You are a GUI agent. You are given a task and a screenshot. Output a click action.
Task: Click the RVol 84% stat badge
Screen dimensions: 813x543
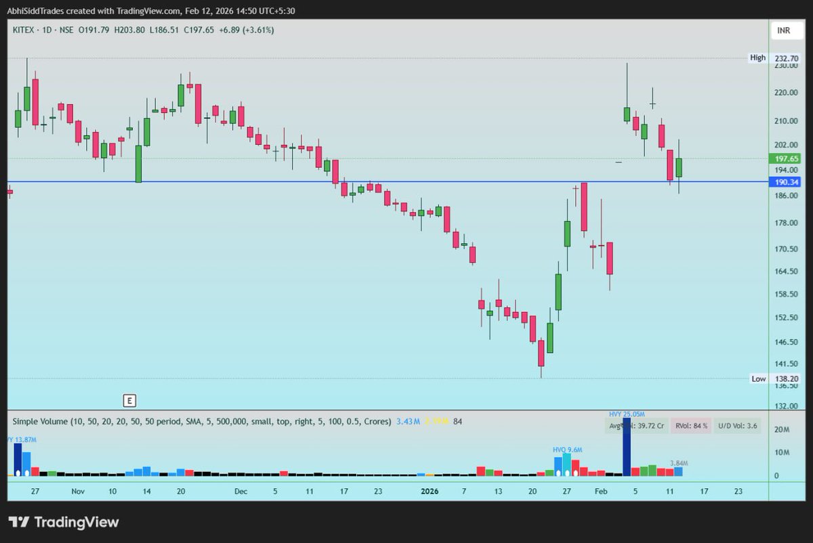pos(692,425)
